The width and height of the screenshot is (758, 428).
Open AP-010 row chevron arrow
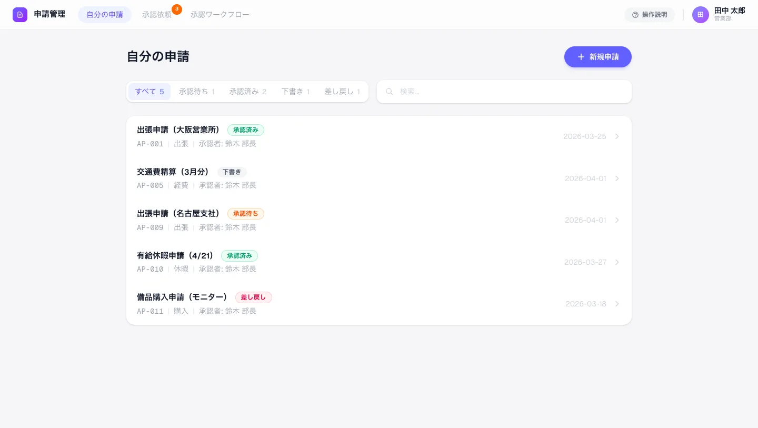click(617, 262)
